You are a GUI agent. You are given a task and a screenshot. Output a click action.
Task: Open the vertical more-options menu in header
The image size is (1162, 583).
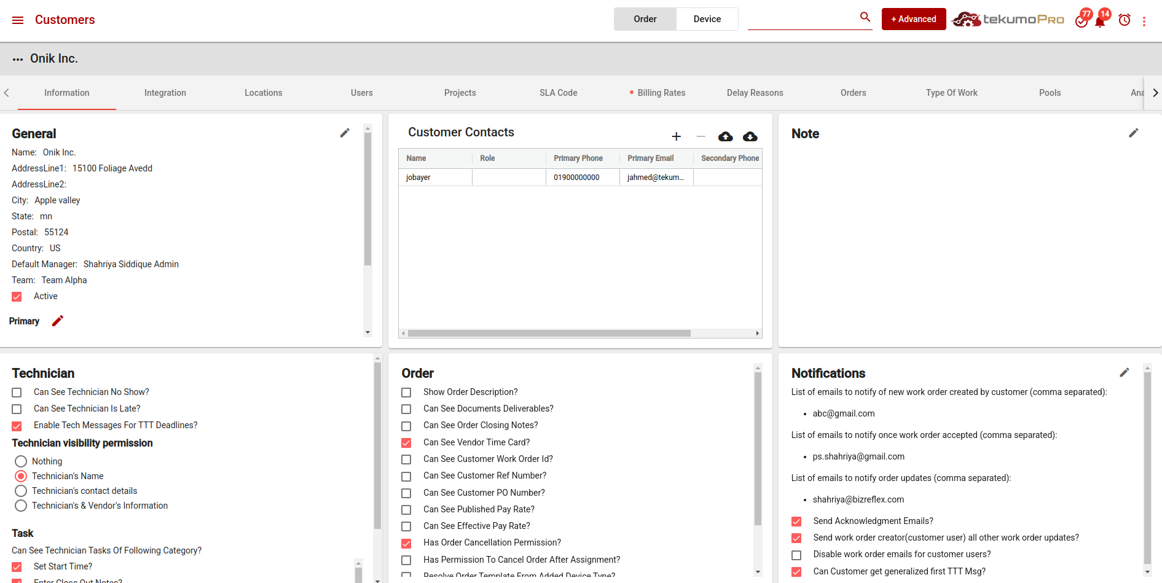pos(1144,22)
